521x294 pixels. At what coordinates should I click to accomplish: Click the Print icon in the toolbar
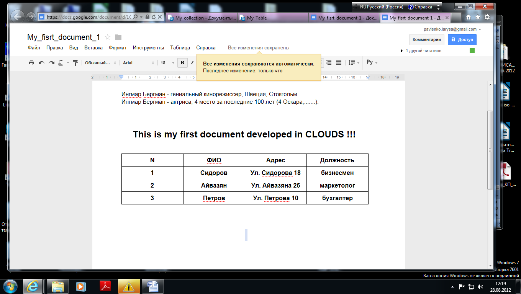tap(31, 63)
